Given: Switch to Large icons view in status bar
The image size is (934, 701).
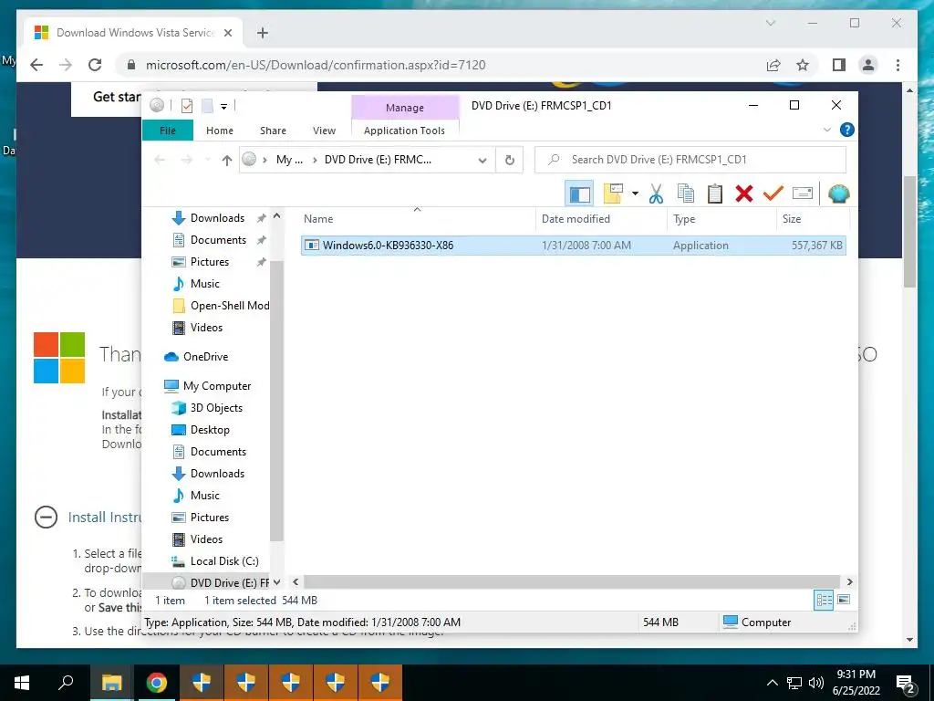Looking at the screenshot, I should pyautogui.click(x=844, y=600).
